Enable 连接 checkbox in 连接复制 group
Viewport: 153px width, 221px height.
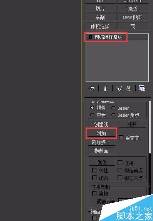coord(94,193)
